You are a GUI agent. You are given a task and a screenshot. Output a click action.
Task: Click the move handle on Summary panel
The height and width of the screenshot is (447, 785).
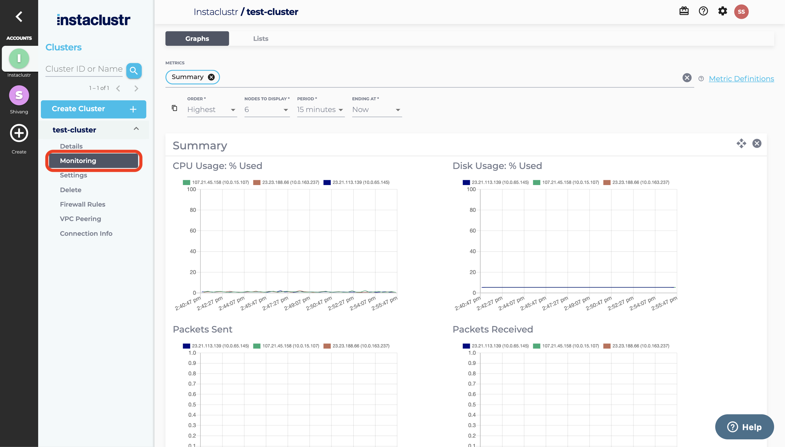(741, 143)
